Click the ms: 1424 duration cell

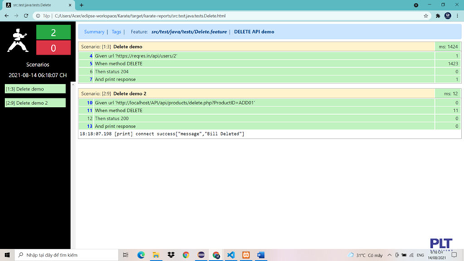(x=448, y=47)
